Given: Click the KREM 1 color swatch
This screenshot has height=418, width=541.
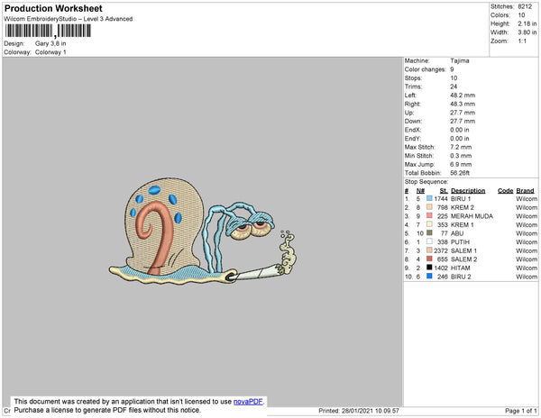Looking at the screenshot, I should (x=429, y=224).
